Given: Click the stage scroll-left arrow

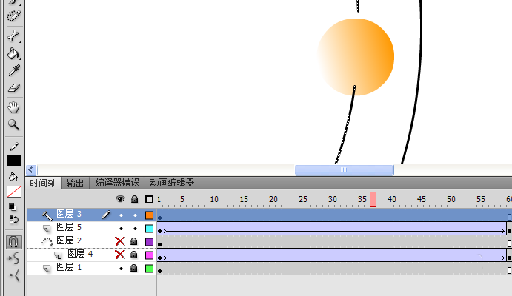Looking at the screenshot, I should 31,170.
